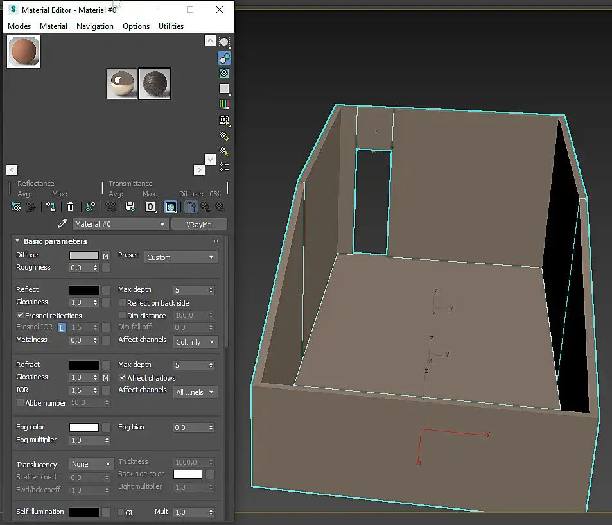Collapse the Basic parameters rollout

18,241
